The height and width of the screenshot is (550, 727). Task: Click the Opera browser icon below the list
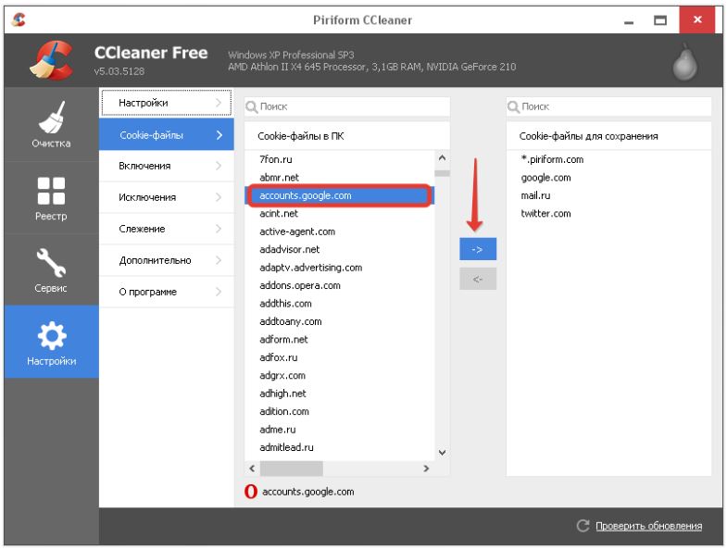click(x=251, y=491)
